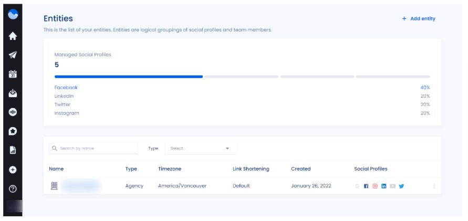This screenshot has width=468, height=221.
Task: Expand the Type select dropdown
Action: point(201,149)
